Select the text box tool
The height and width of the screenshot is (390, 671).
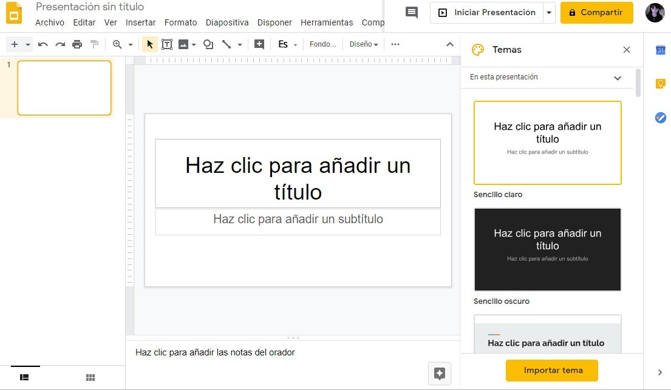point(166,44)
